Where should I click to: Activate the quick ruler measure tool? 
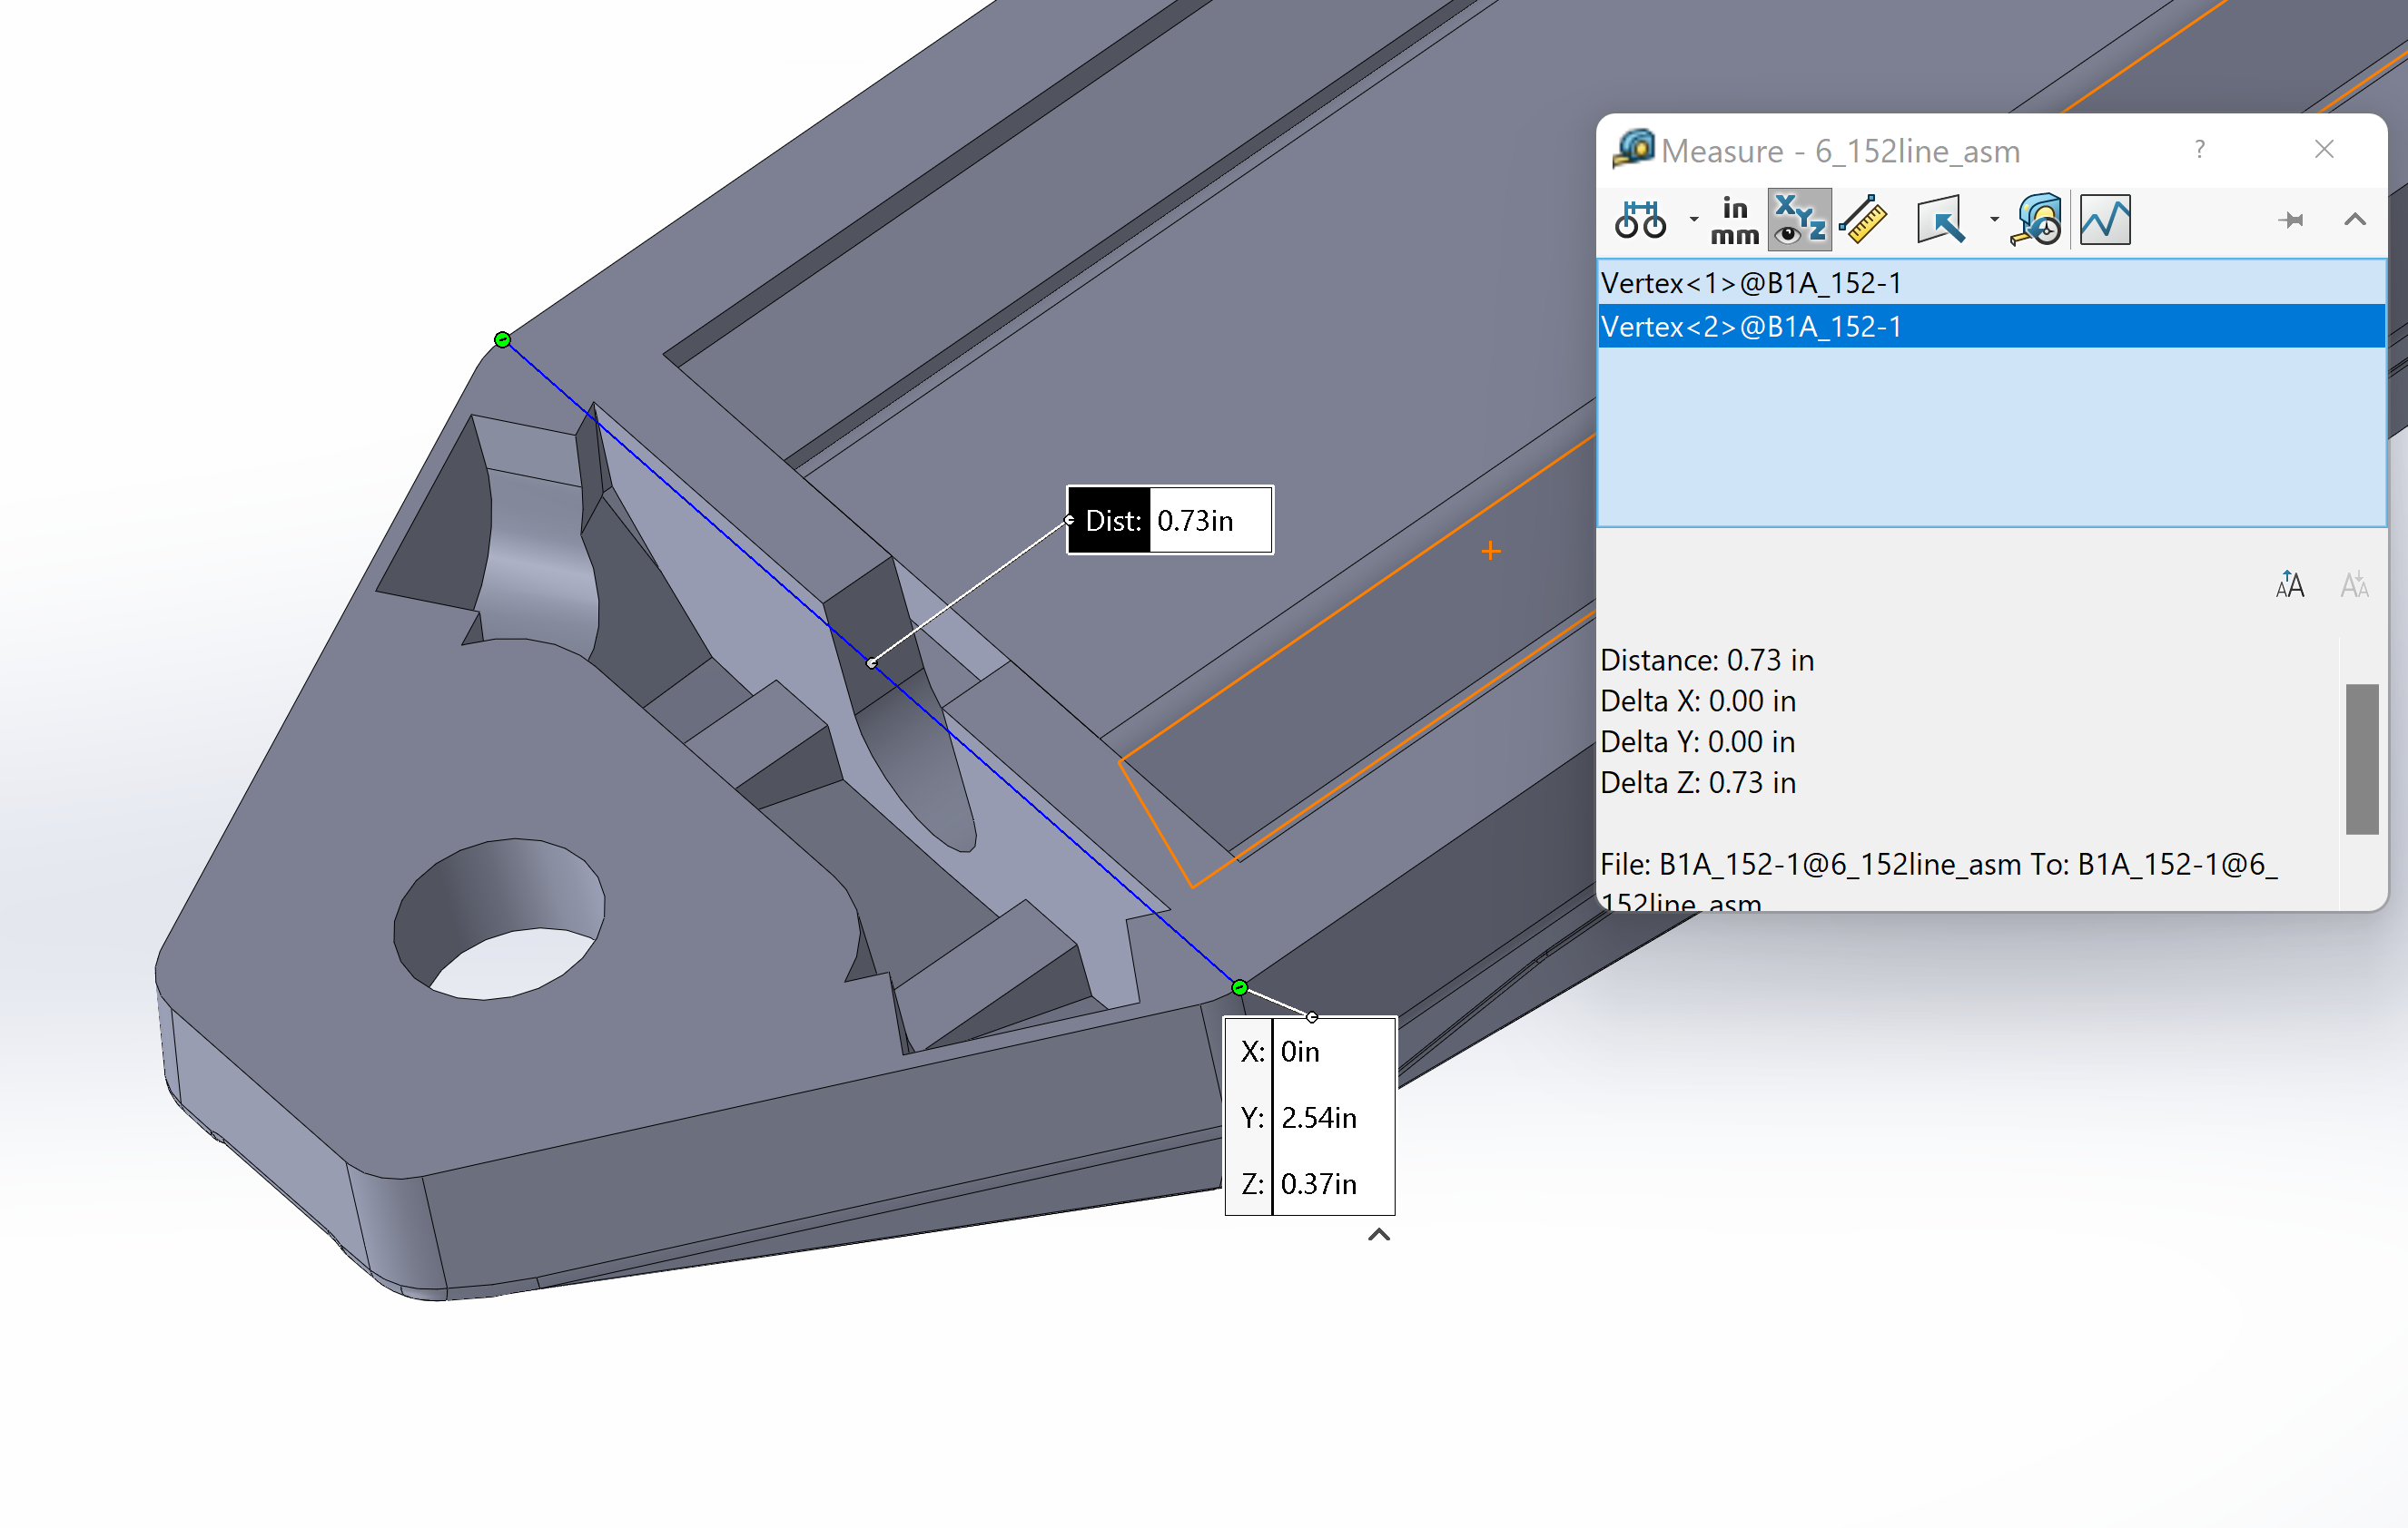click(1863, 220)
